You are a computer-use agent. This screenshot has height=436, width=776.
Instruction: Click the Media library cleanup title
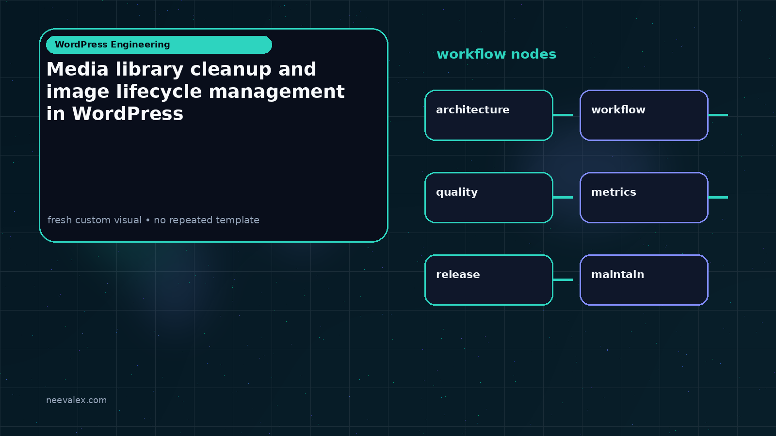coord(195,92)
